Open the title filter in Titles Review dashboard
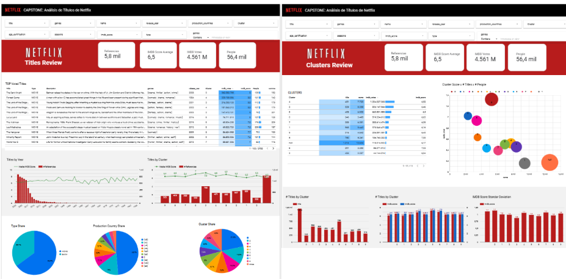The width and height of the screenshot is (566, 279). (27, 23)
